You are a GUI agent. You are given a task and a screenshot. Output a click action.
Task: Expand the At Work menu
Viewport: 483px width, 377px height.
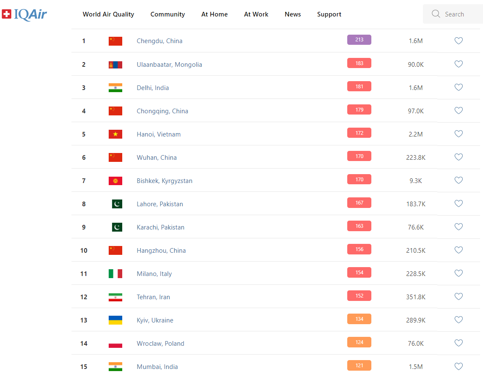256,14
